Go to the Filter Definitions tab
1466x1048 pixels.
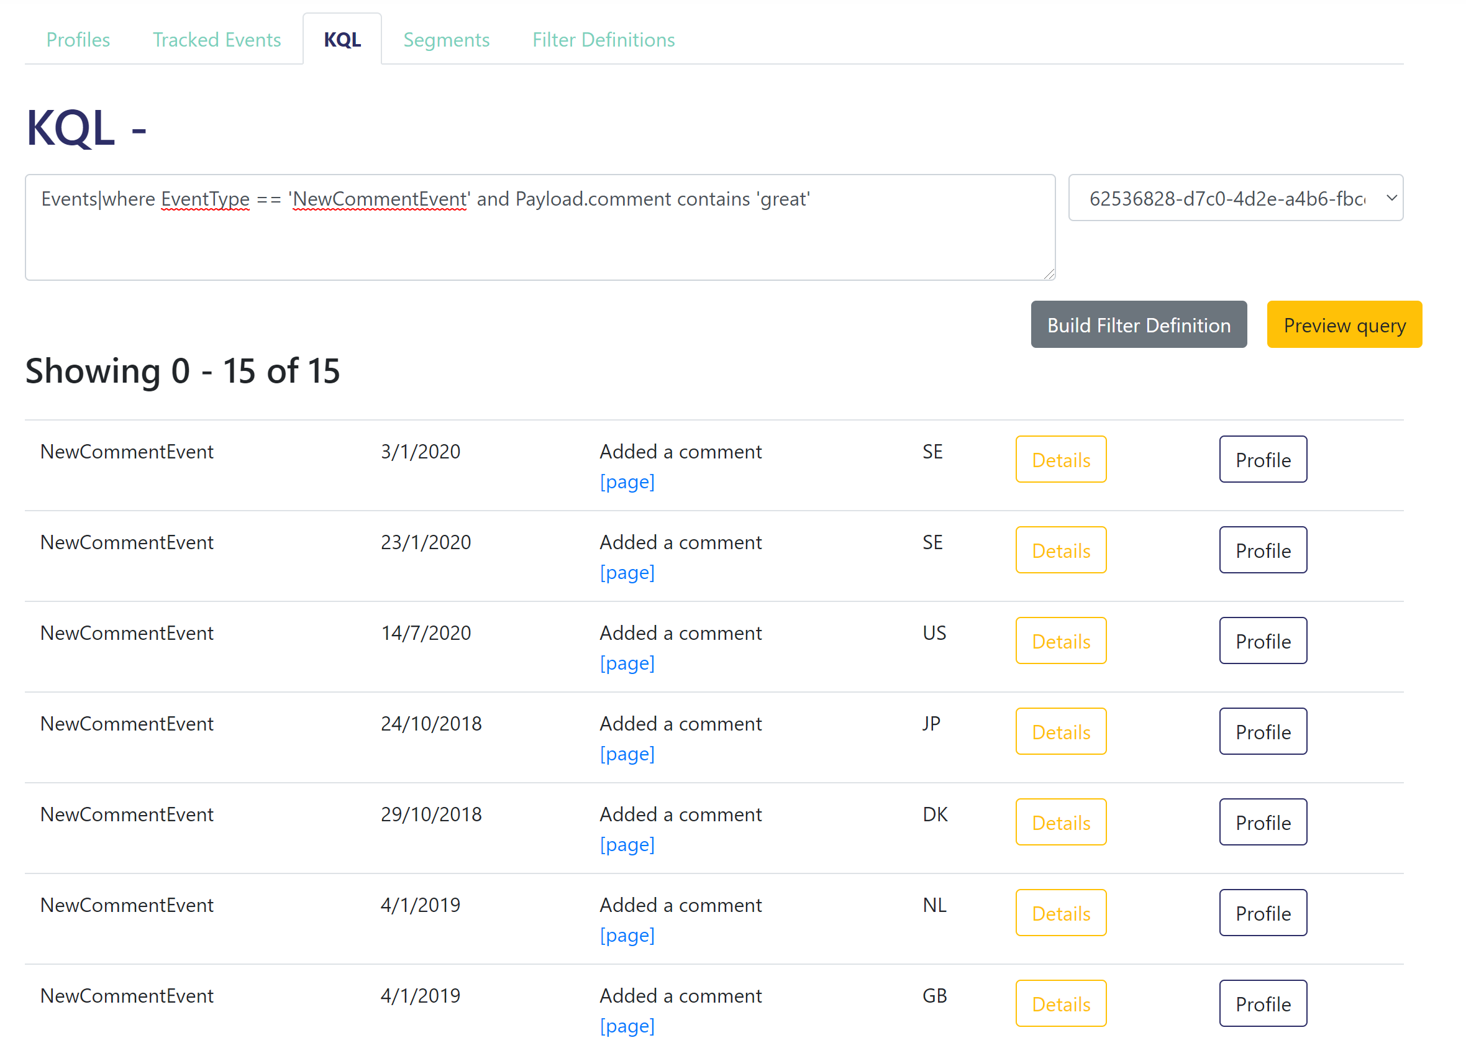pyautogui.click(x=603, y=40)
